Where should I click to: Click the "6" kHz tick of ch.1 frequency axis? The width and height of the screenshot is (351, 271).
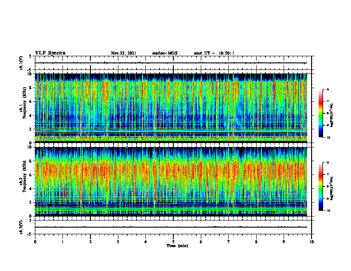pyautogui.click(x=31, y=101)
